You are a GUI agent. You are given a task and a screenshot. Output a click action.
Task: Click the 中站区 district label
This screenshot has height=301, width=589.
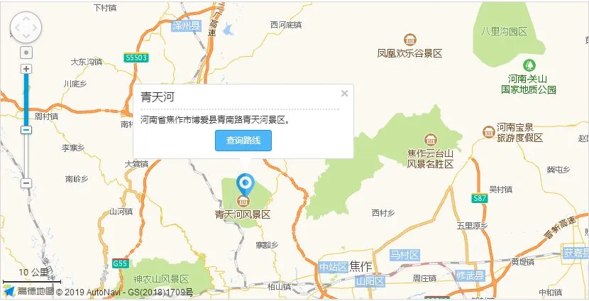point(334,267)
